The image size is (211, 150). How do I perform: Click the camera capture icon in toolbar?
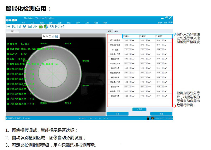point(52,27)
